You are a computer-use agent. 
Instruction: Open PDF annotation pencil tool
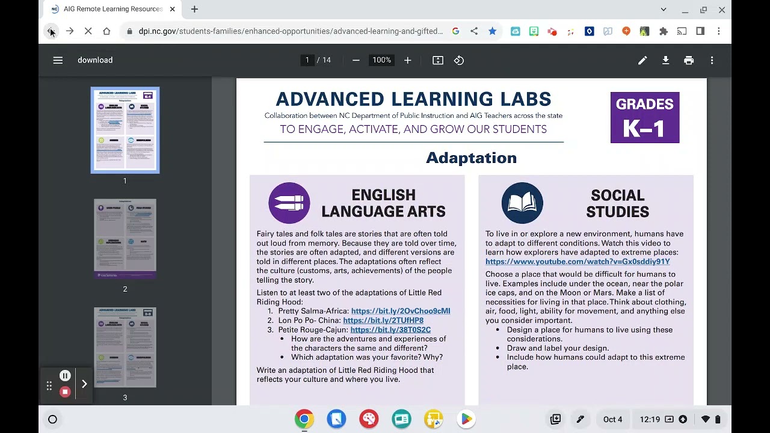point(642,60)
